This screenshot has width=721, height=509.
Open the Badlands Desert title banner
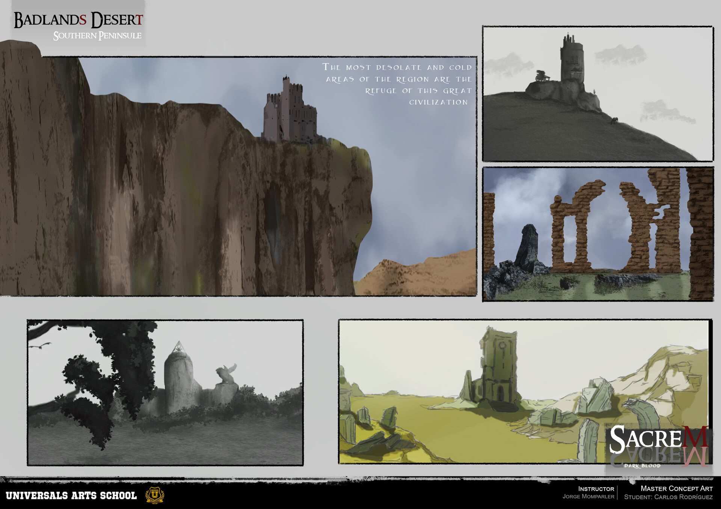(78, 19)
